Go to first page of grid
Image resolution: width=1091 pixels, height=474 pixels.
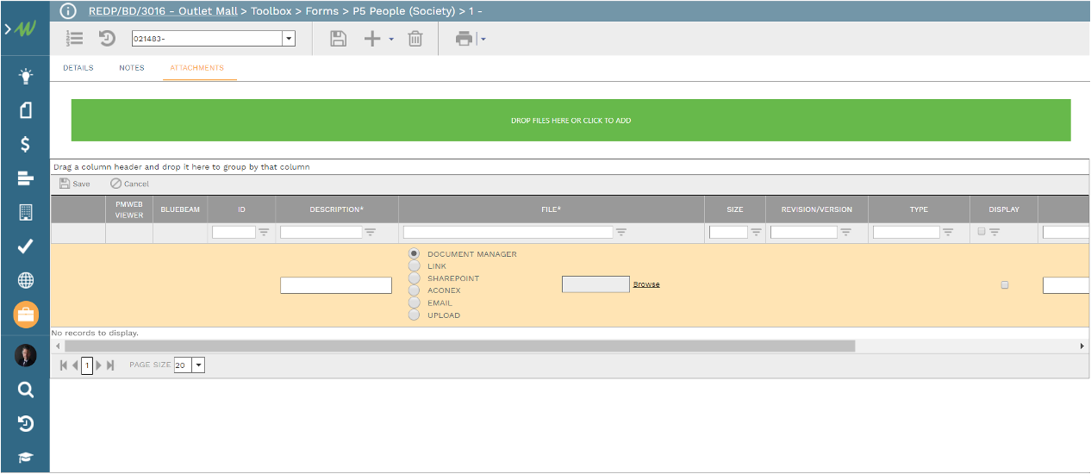click(63, 365)
